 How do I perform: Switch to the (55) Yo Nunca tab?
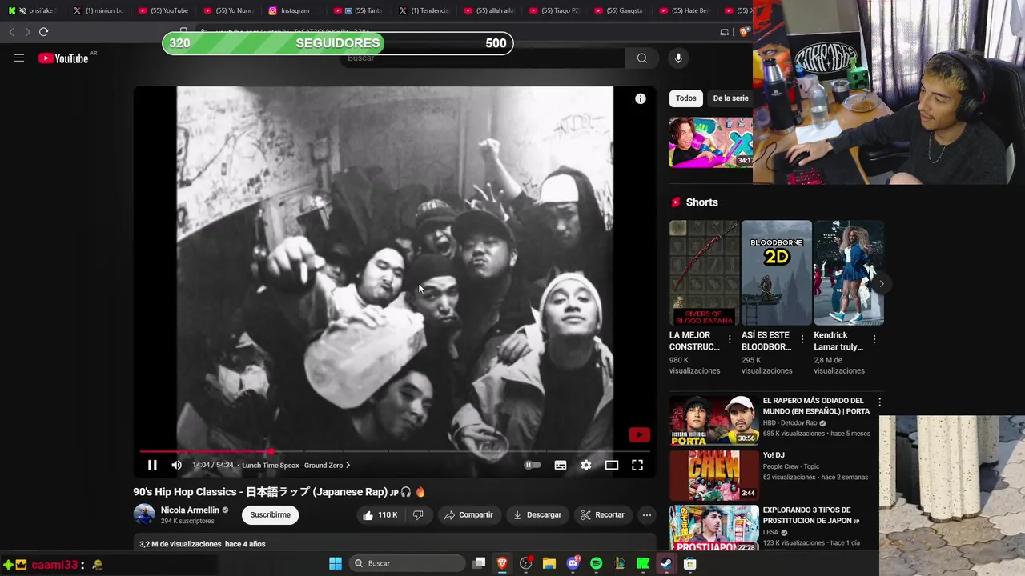229,10
